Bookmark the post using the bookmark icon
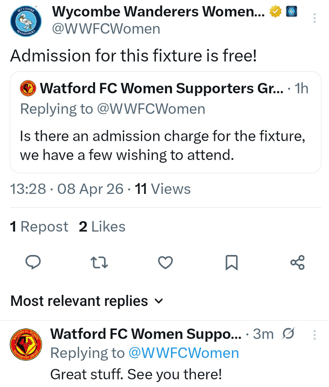 click(x=231, y=262)
